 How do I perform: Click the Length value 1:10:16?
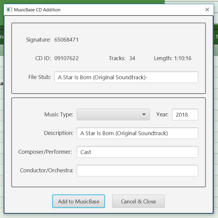(183, 58)
